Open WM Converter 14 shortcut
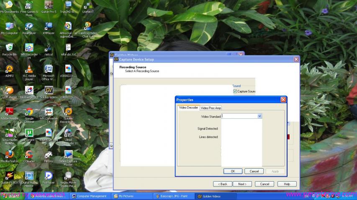This screenshot has height=200, width=357. (49, 115)
